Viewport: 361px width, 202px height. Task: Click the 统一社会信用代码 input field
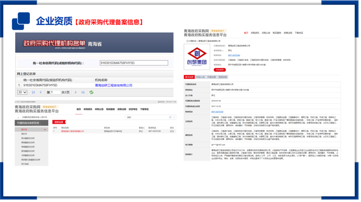134,63
